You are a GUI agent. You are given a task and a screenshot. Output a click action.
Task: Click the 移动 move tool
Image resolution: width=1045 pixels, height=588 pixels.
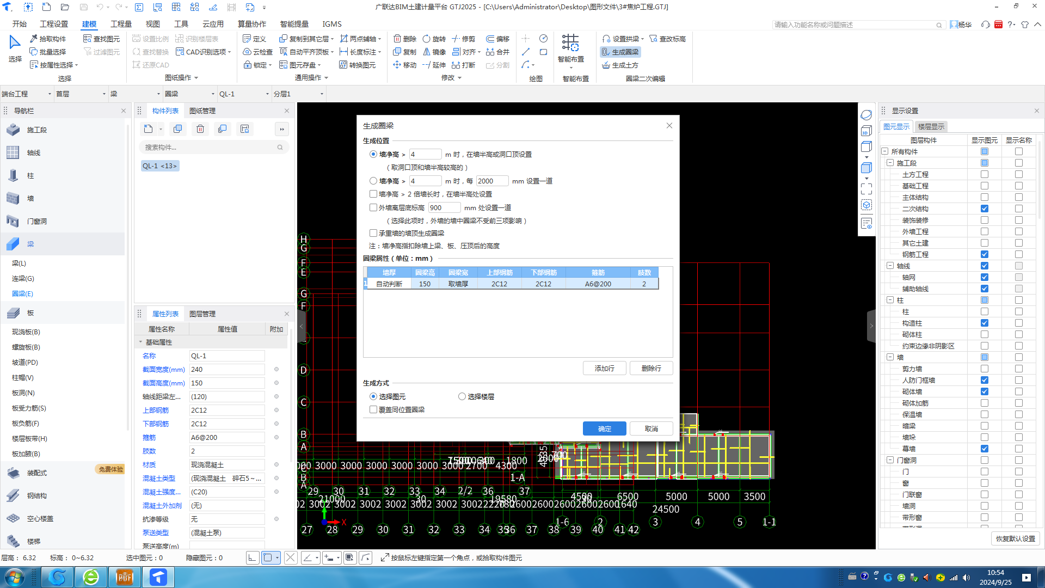click(x=405, y=65)
